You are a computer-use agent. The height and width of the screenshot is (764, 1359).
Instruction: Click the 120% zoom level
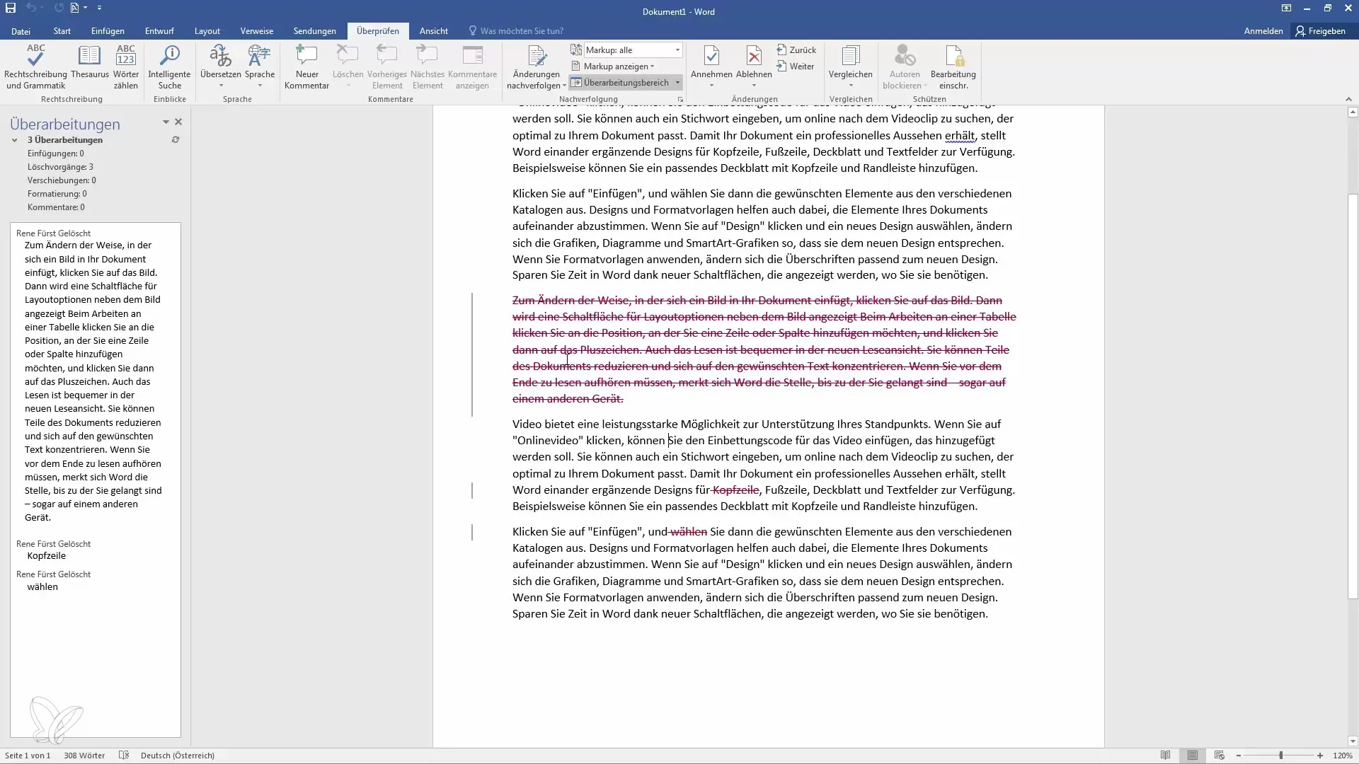click(x=1343, y=756)
